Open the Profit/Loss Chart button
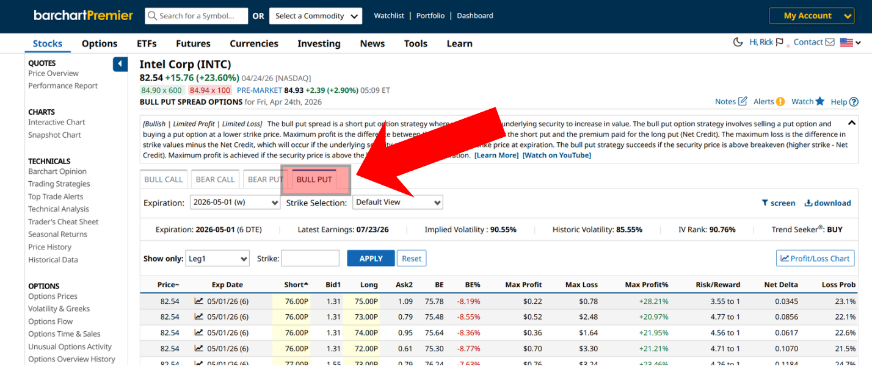Viewport: 872px width, 372px height. point(815,259)
